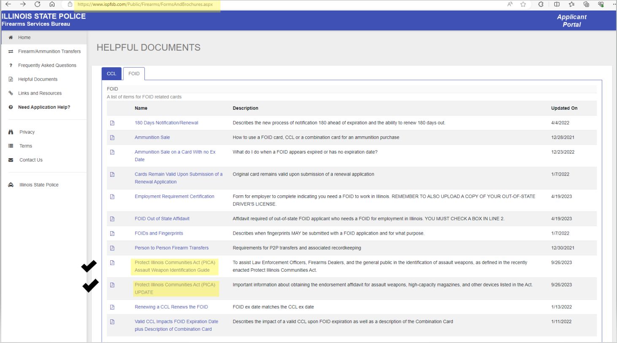
Task: Go to Frequently Asked Questions page
Action: pyautogui.click(x=47, y=65)
